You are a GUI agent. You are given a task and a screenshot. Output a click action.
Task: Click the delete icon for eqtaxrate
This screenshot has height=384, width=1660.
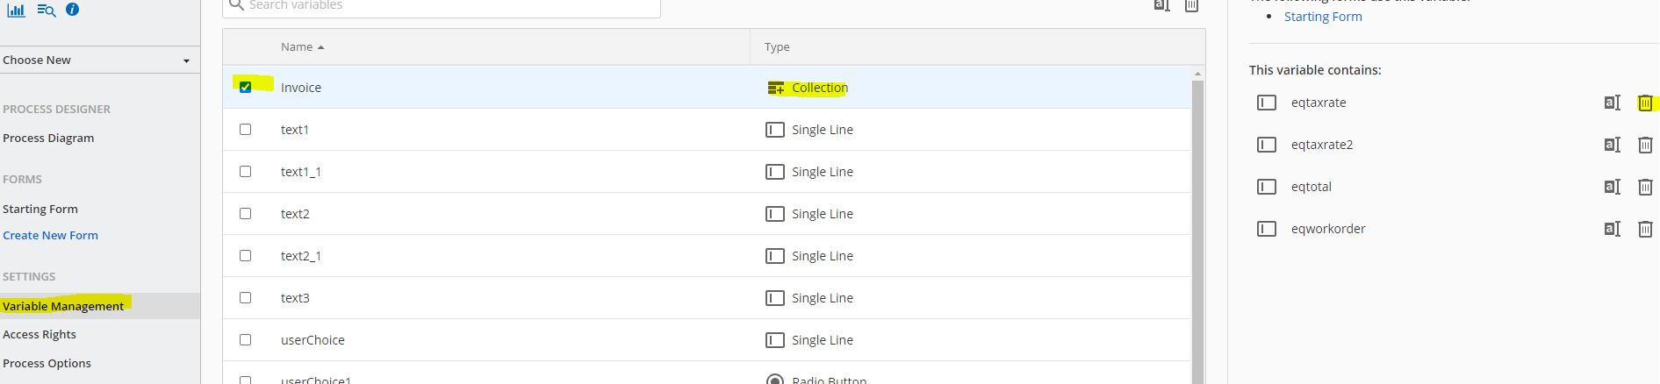tap(1645, 103)
